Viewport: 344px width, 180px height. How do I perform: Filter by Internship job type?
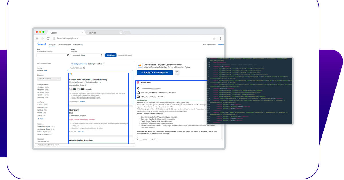pos(40,107)
